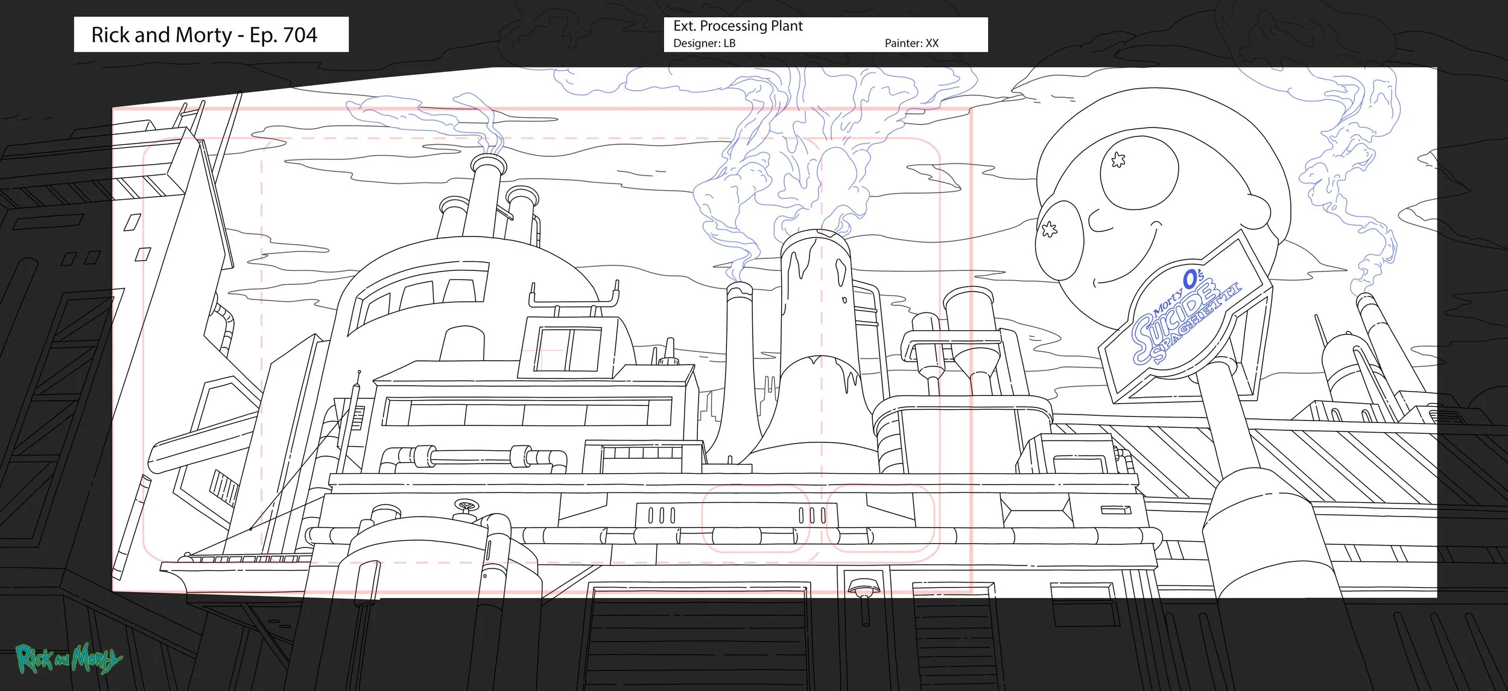This screenshot has width=1508, height=691.
Task: Click the slatted vent grill on left building
Action: click(224, 487)
